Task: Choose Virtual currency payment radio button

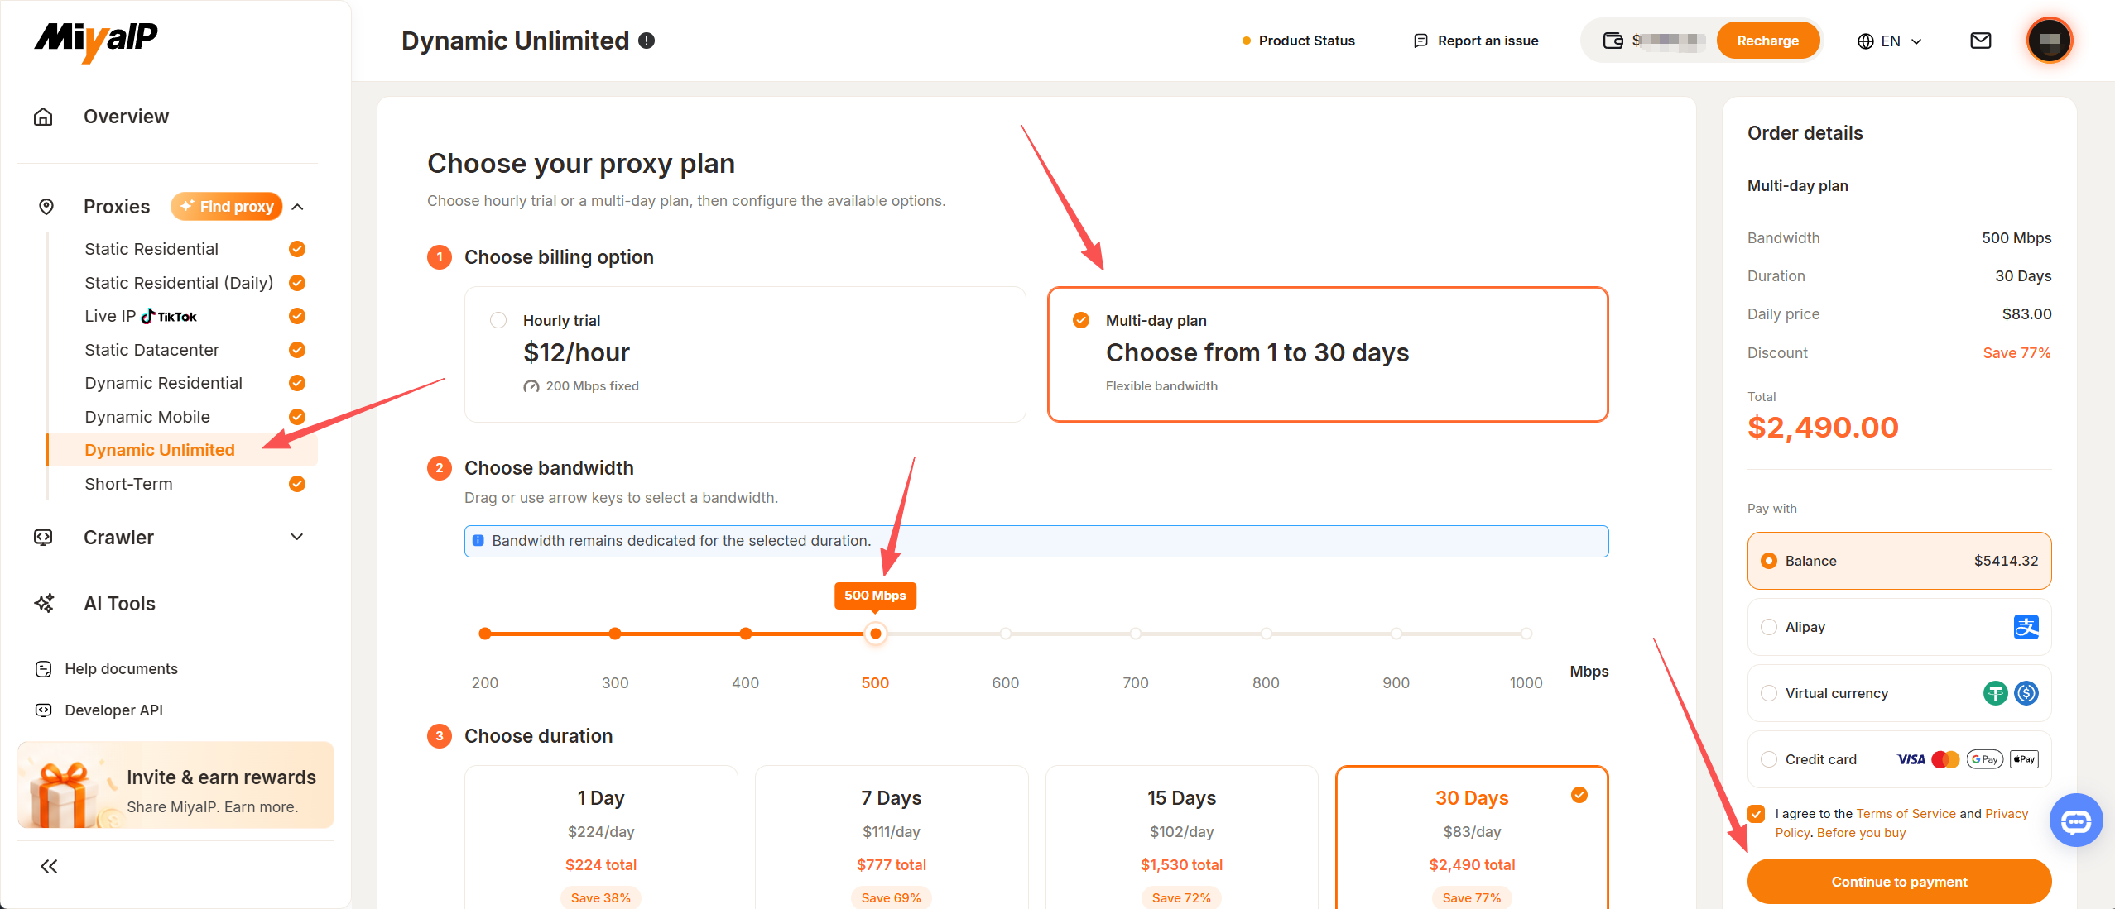Action: (x=1768, y=693)
